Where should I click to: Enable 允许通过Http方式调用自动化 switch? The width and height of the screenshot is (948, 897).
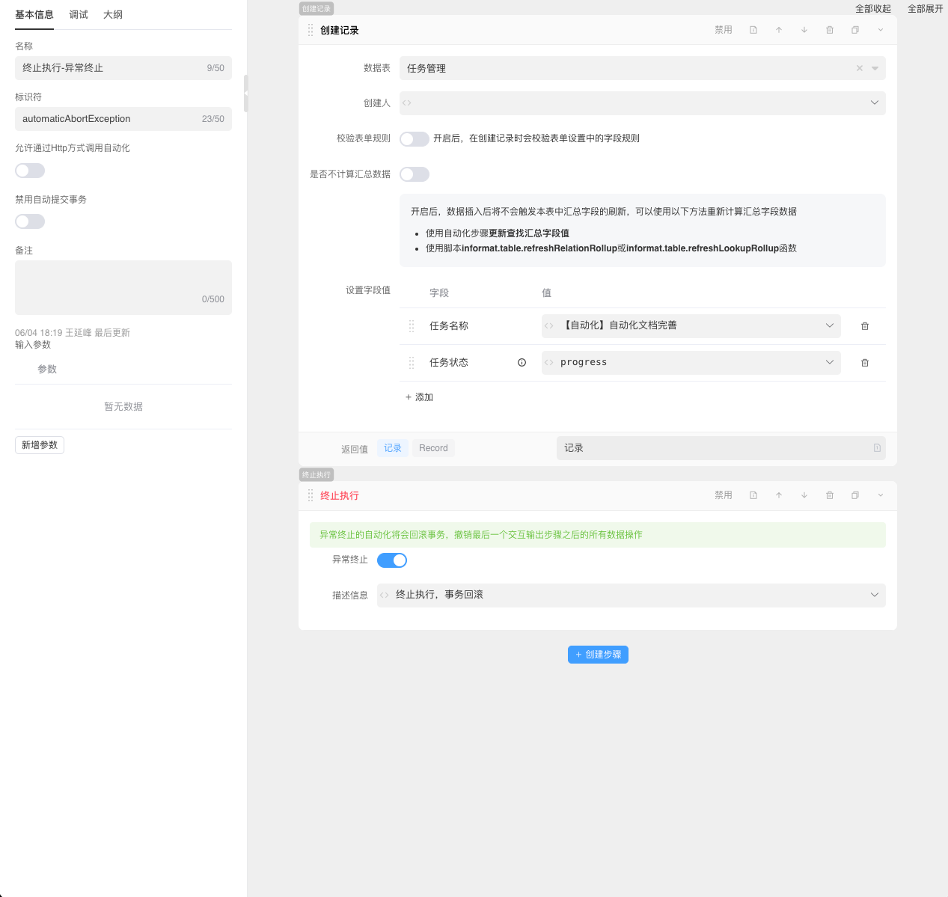(30, 171)
